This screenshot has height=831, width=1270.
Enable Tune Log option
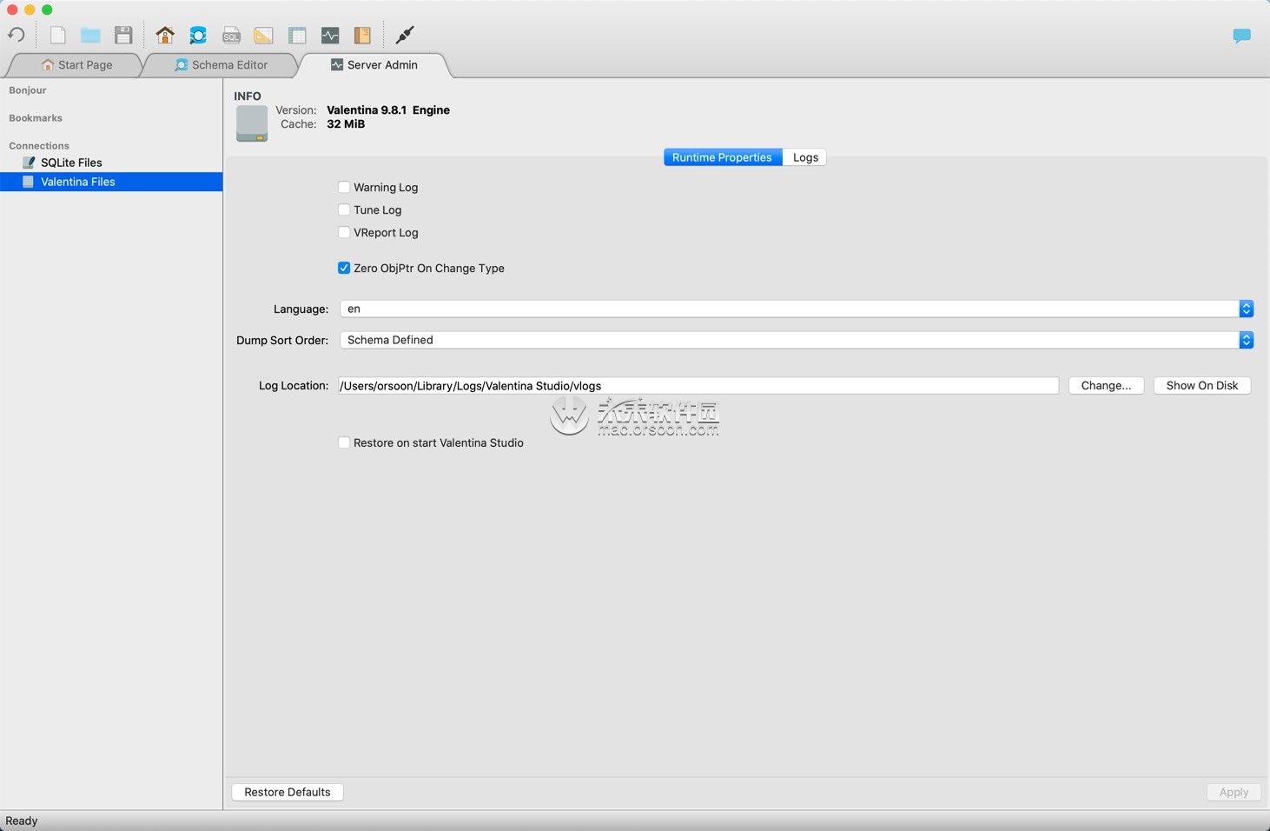[344, 209]
